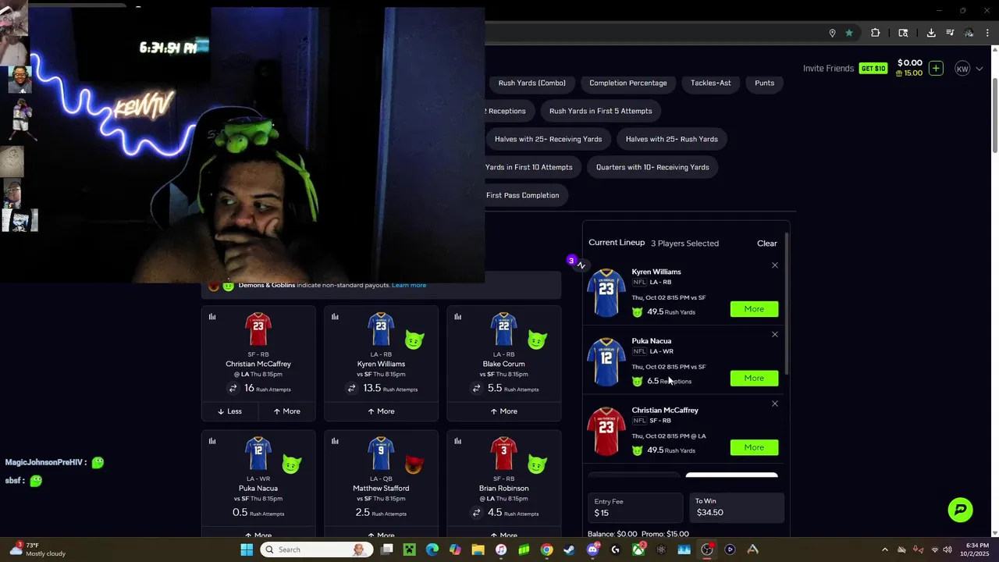
Task: Open Chrome downloads icon
Action: pos(931,33)
